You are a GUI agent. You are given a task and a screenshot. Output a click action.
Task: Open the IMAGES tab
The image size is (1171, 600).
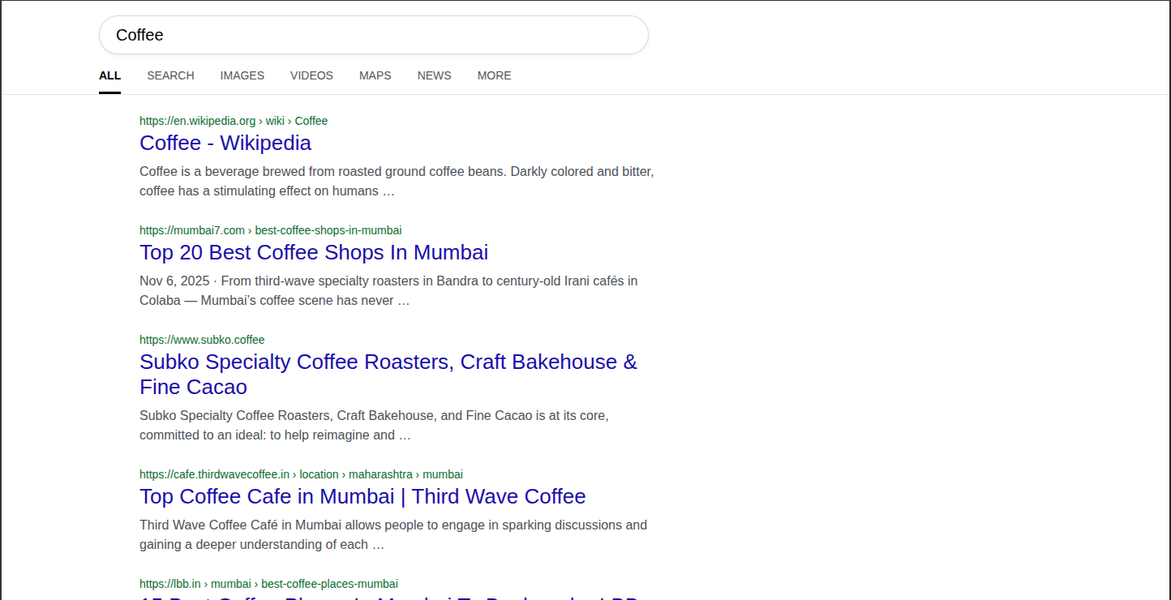click(242, 75)
